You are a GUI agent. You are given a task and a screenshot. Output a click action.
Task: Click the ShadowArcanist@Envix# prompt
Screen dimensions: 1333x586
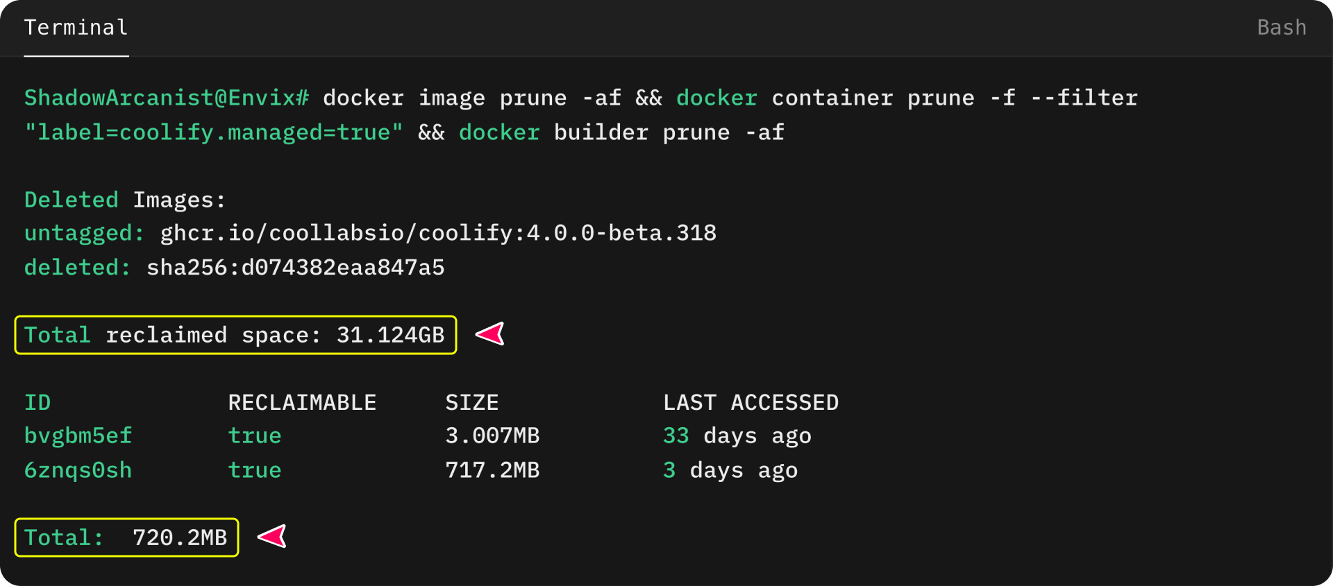(x=167, y=98)
